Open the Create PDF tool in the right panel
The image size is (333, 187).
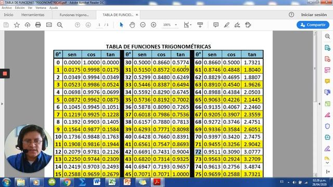click(327, 59)
